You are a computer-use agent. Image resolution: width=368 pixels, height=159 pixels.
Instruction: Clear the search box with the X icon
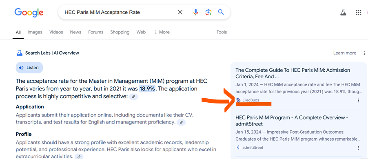point(180,12)
